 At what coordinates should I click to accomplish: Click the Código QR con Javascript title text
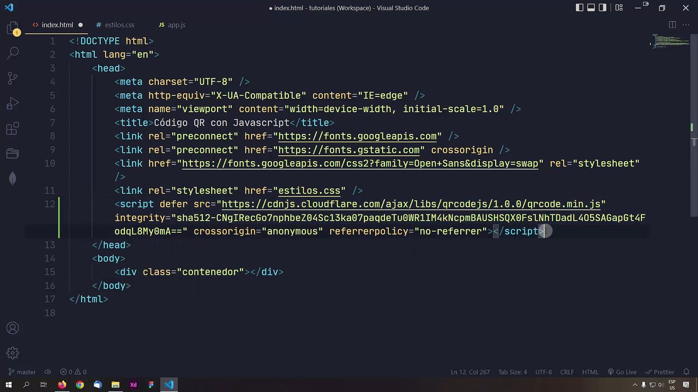221,122
